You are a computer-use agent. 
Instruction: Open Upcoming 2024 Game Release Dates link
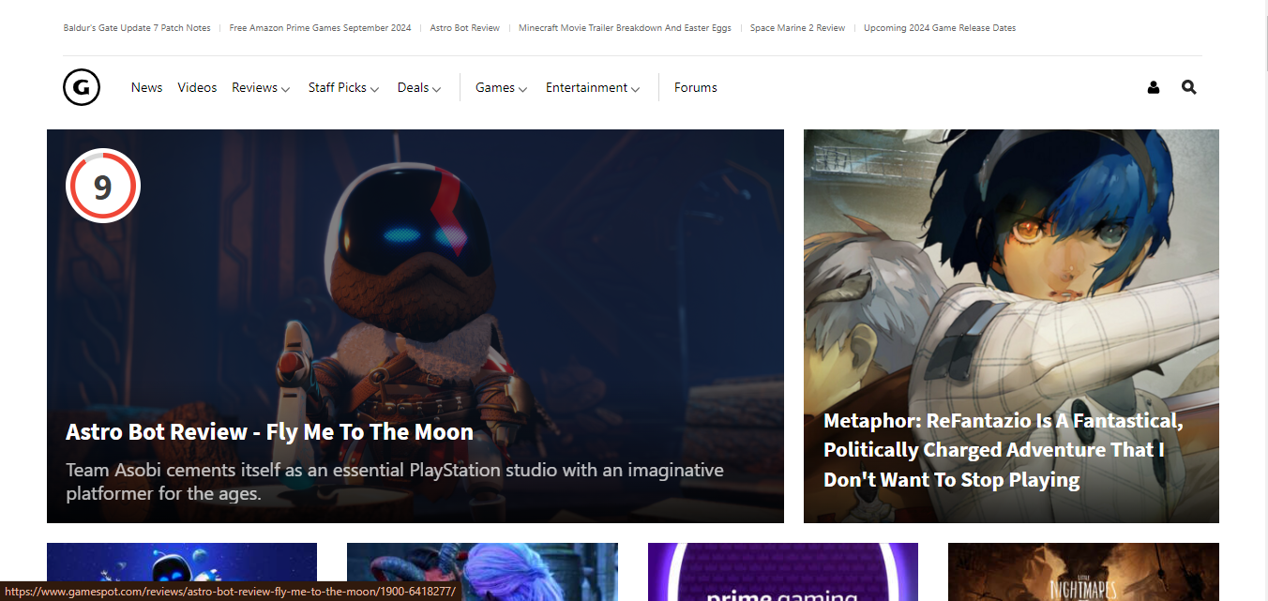coord(940,28)
